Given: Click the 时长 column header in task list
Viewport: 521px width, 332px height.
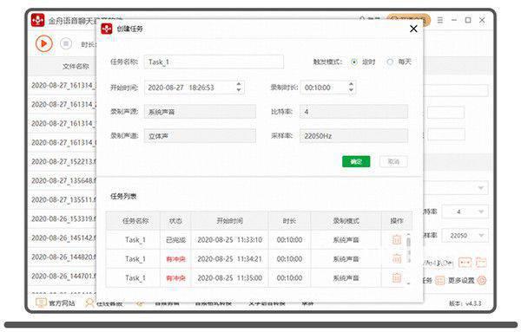Looking at the screenshot, I should pyautogui.click(x=289, y=221).
